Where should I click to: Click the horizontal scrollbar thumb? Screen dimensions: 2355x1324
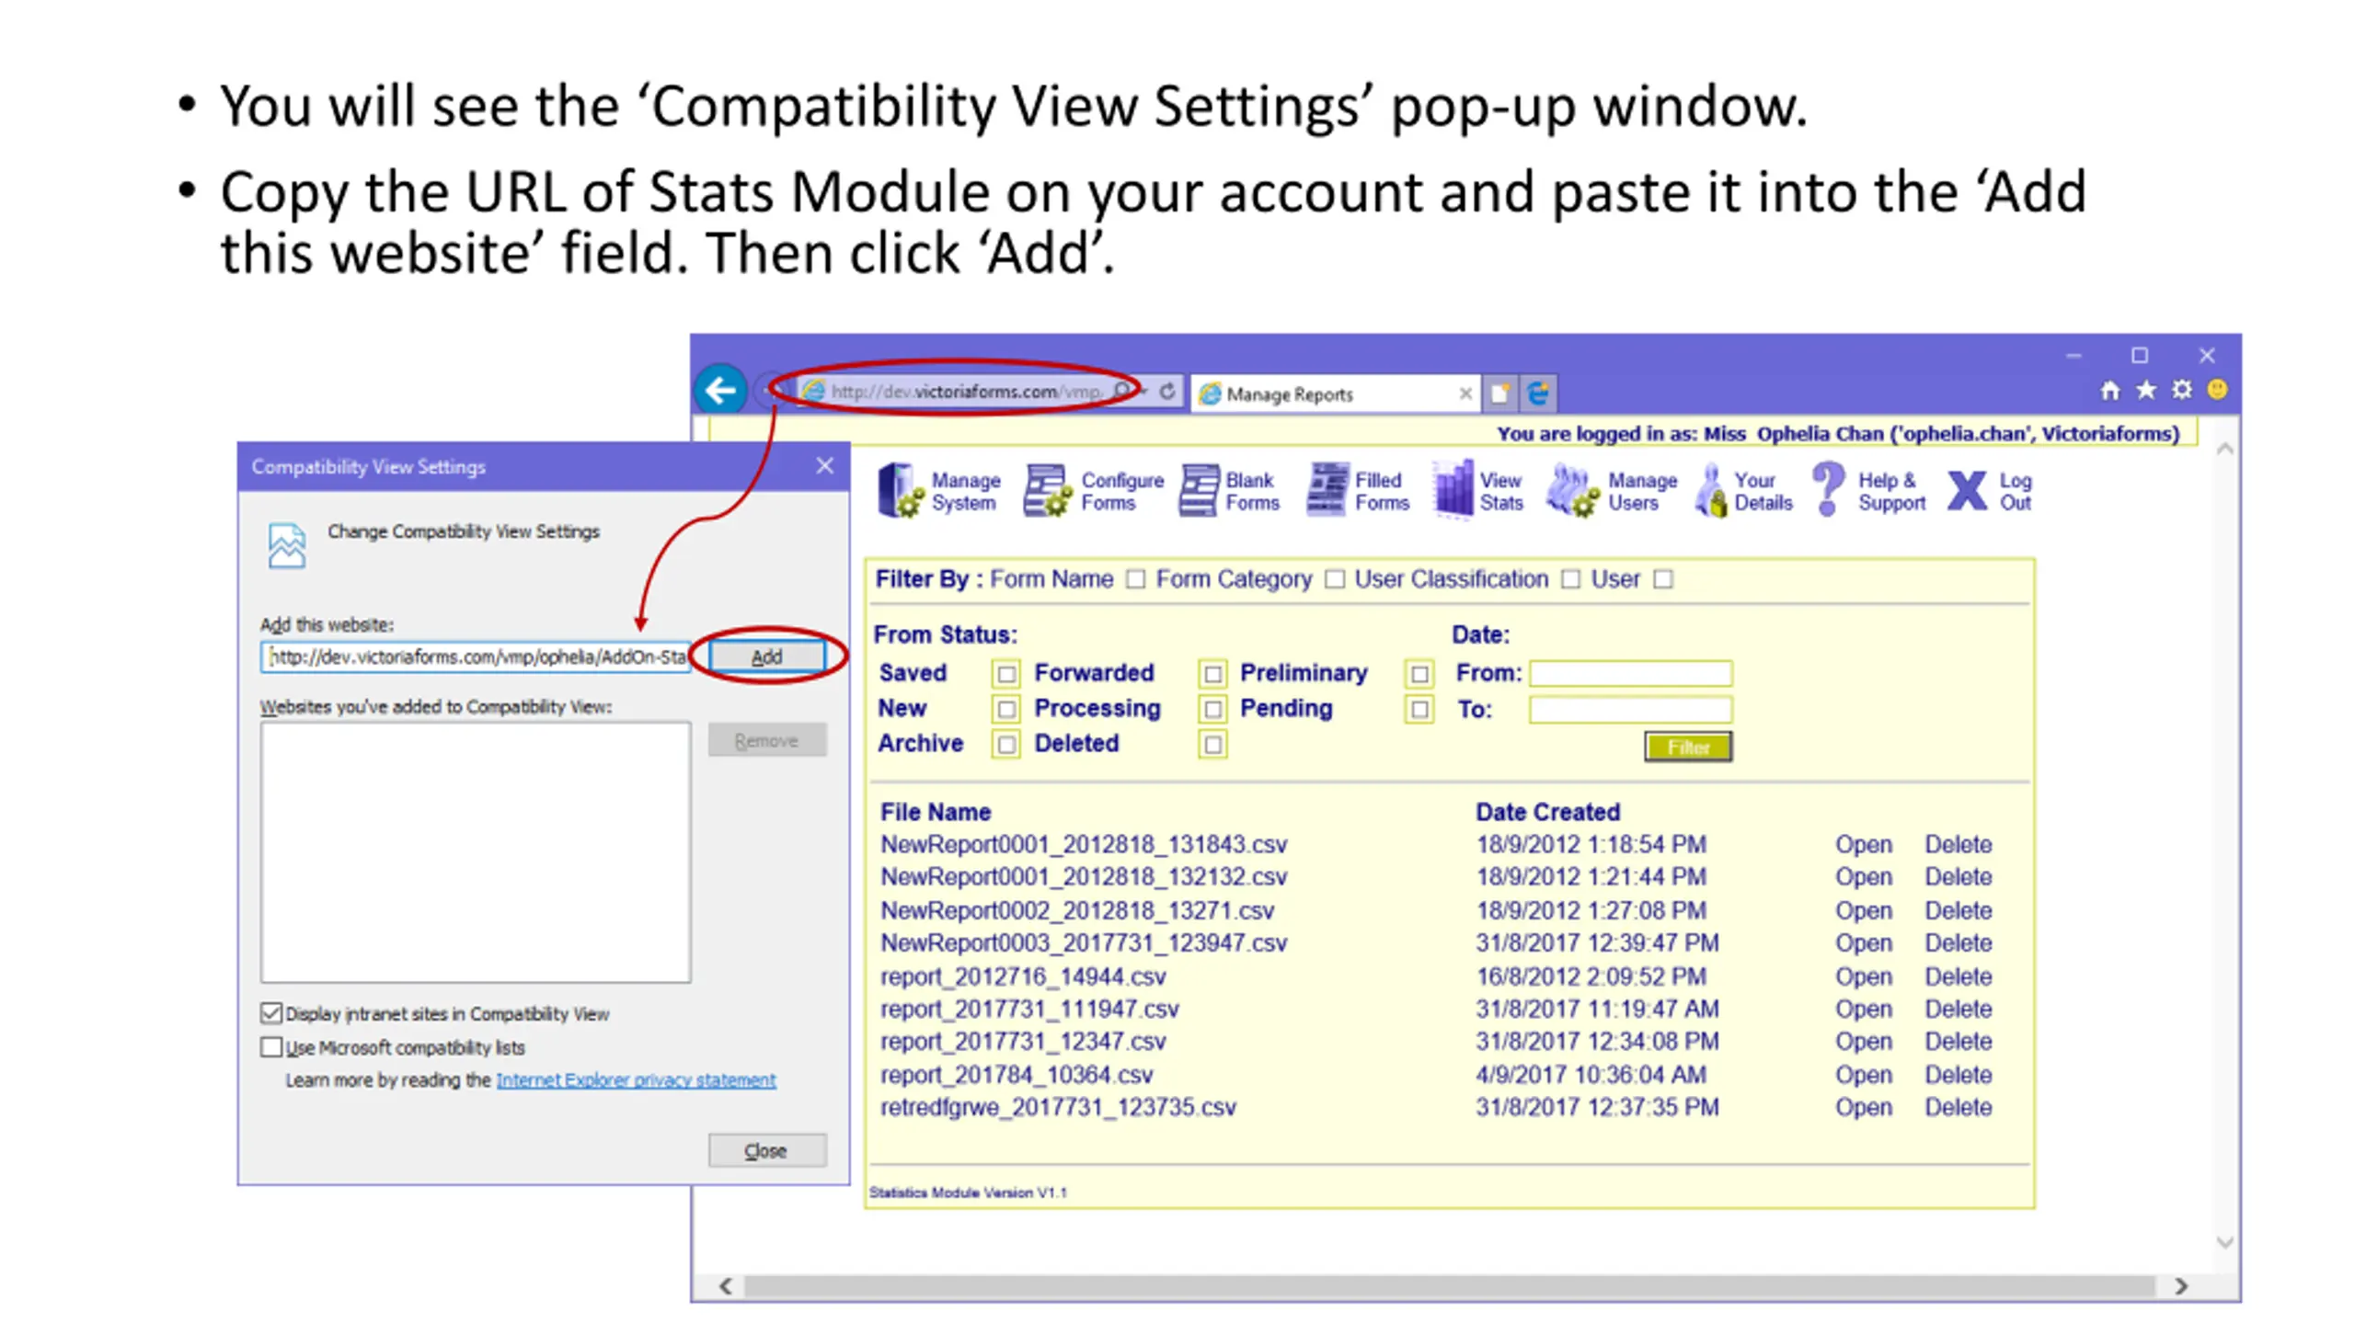(1449, 1286)
